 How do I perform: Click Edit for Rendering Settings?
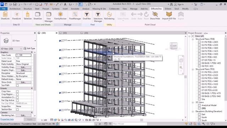[23, 116]
